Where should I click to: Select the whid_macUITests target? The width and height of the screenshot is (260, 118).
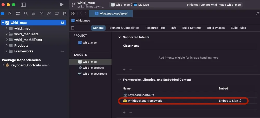coord(91,74)
